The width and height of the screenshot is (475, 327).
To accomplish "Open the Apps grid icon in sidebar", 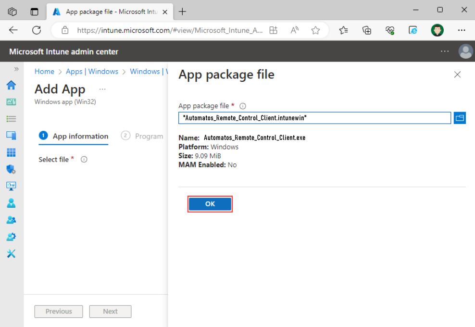I will [x=11, y=152].
